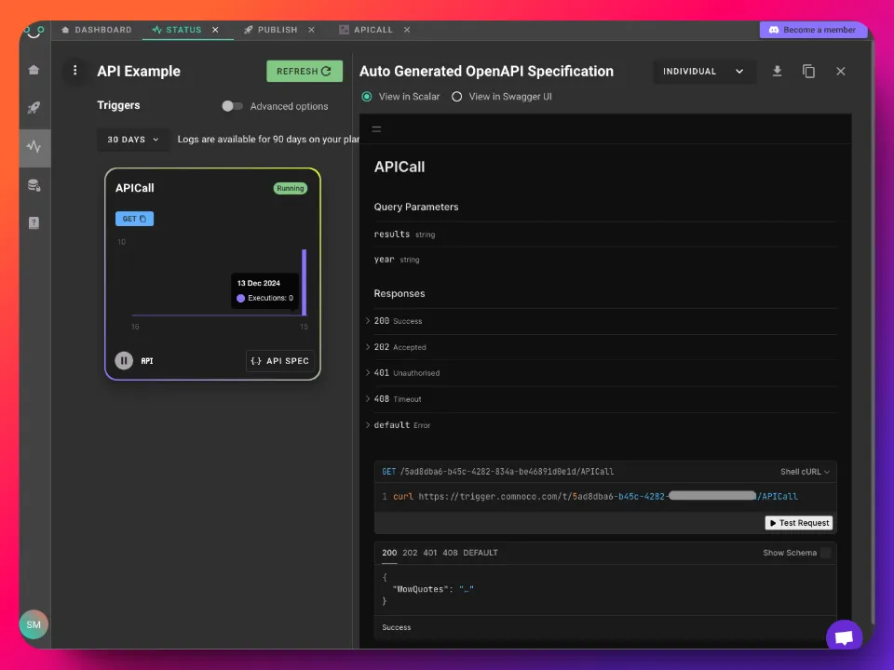Select the View in Scalar radio button
The width and height of the screenshot is (894, 670).
367,97
